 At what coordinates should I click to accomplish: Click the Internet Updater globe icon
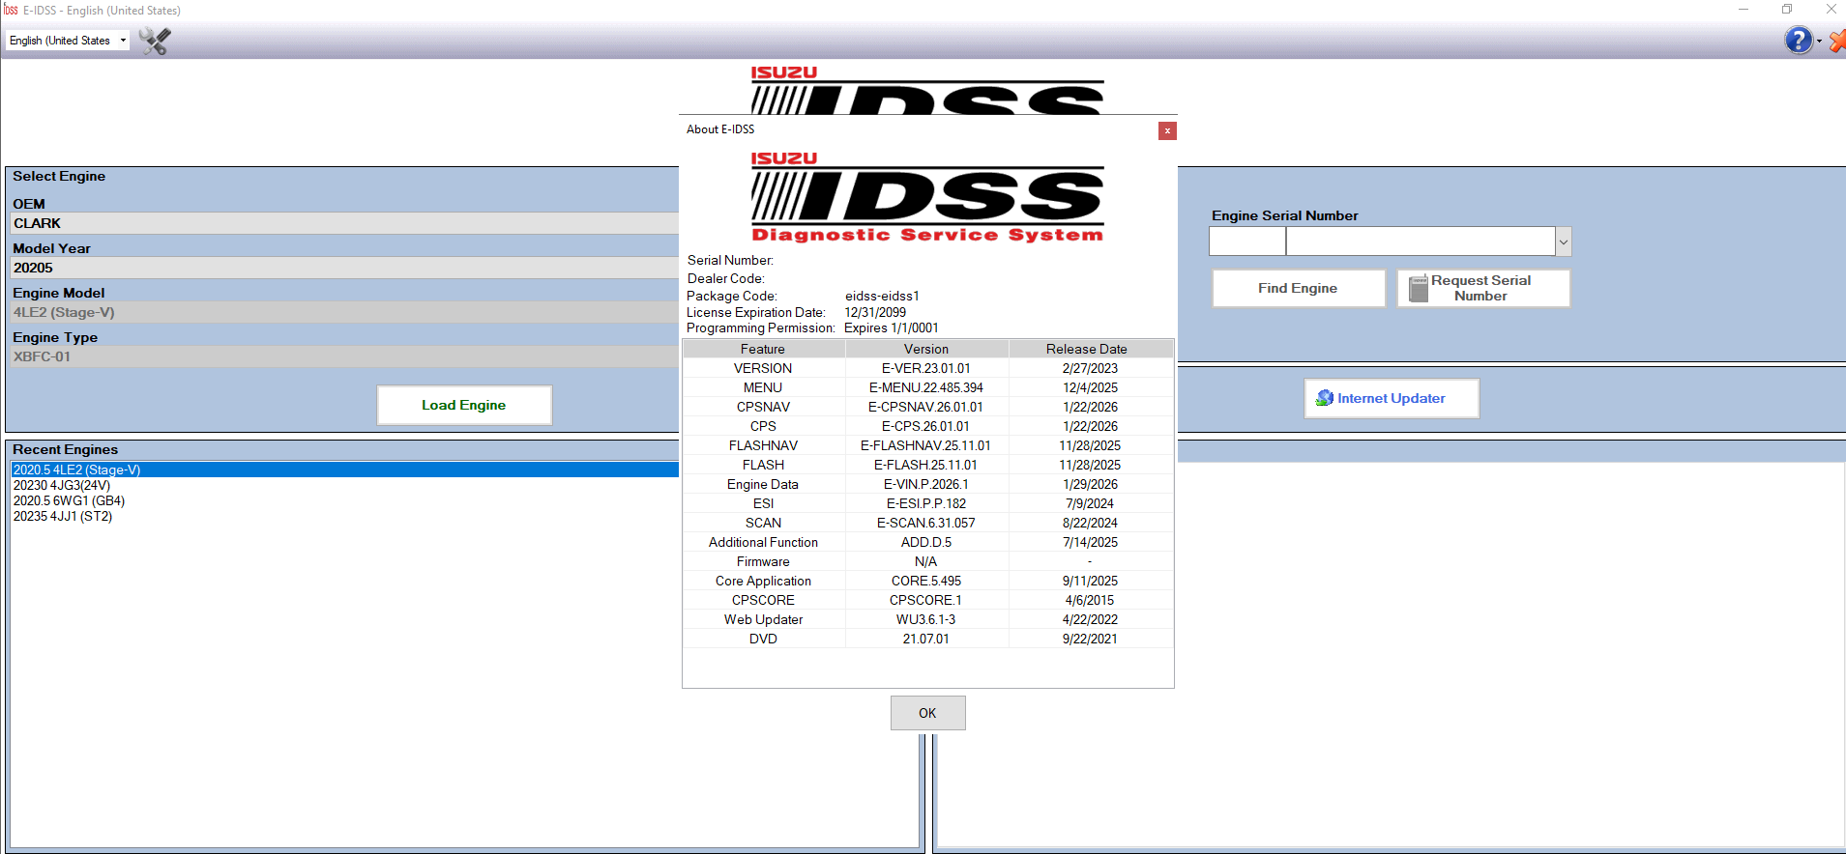click(x=1325, y=398)
